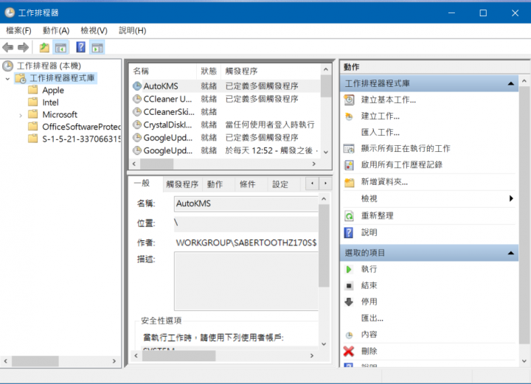Image resolution: width=531 pixels, height=384 pixels.
Task: Select the CCleaner U... task row
Action: click(x=225, y=99)
